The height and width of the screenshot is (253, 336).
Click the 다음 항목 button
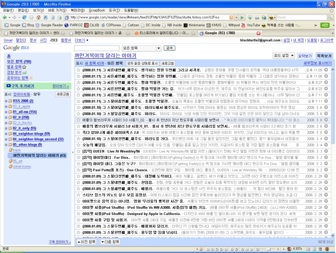(x=110, y=242)
